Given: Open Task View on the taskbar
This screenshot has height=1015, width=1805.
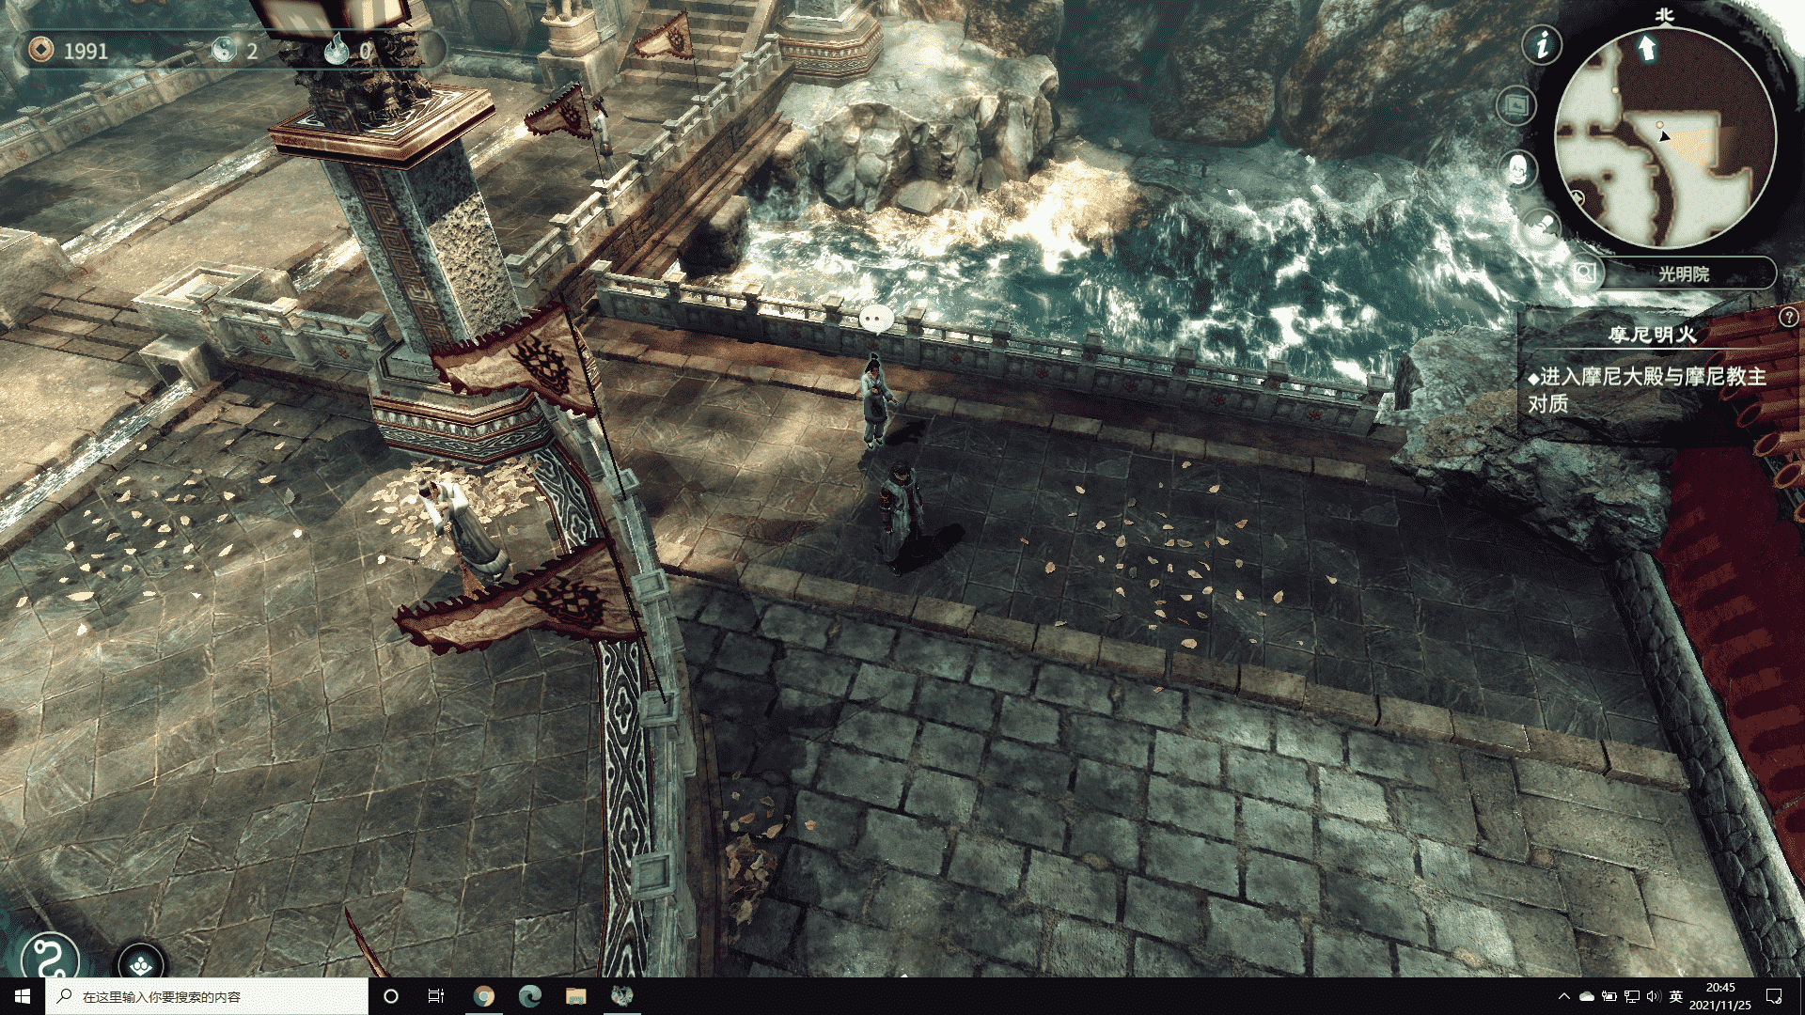Looking at the screenshot, I should tap(436, 996).
